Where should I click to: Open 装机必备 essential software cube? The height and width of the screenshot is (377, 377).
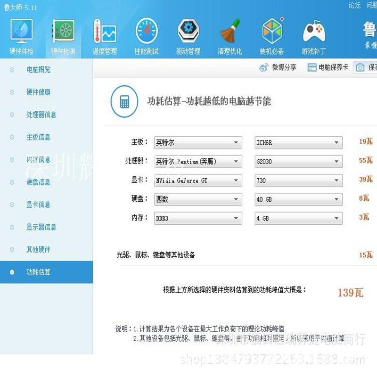(272, 31)
